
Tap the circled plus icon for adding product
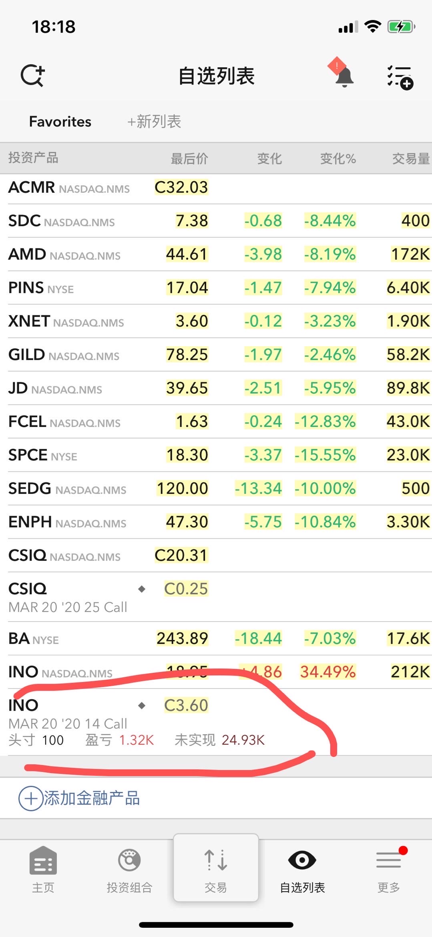pos(31,799)
